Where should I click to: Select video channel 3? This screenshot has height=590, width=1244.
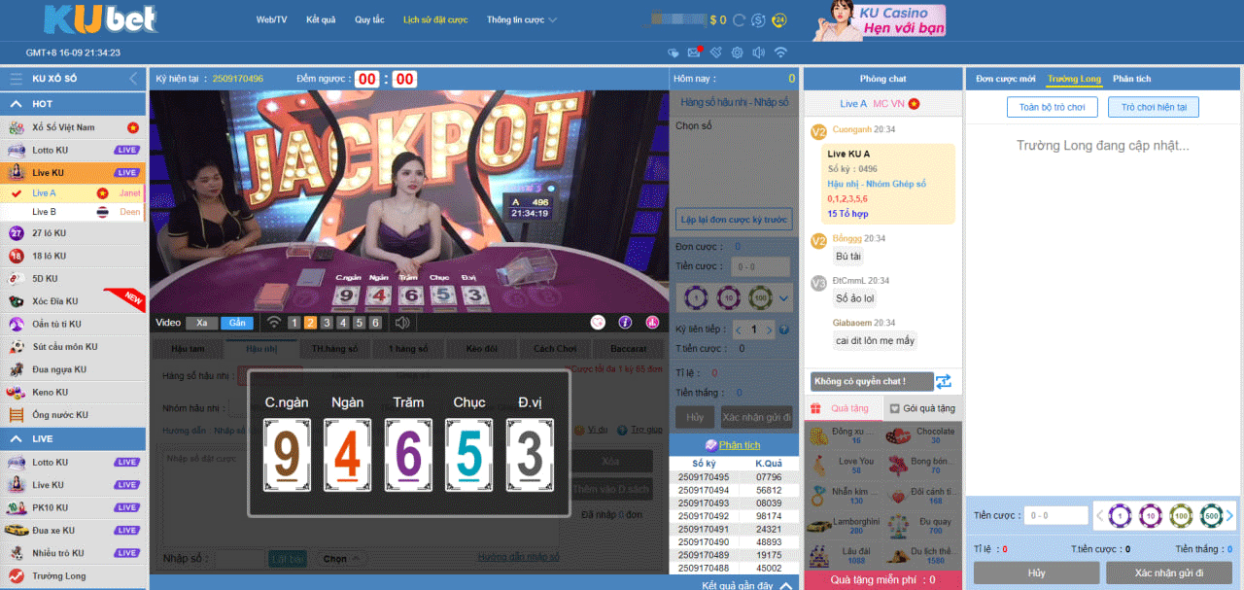[328, 323]
